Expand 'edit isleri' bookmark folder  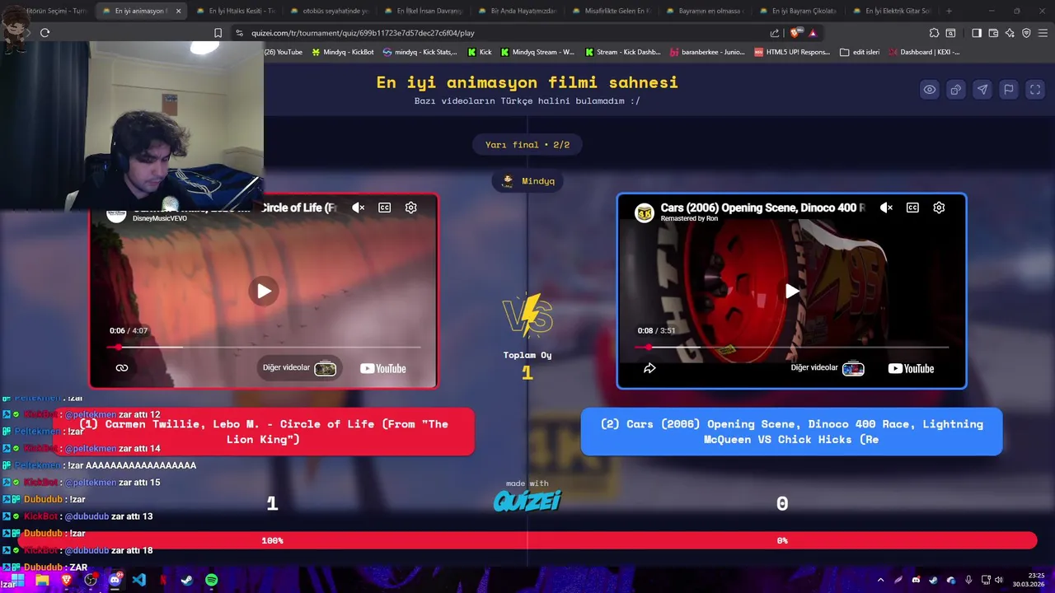point(860,52)
